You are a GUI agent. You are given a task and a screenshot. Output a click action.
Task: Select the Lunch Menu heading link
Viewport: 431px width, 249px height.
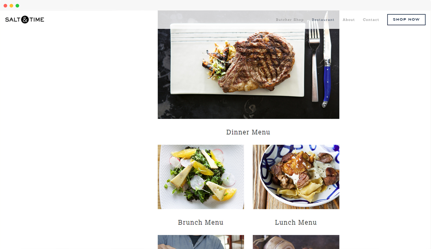296,222
